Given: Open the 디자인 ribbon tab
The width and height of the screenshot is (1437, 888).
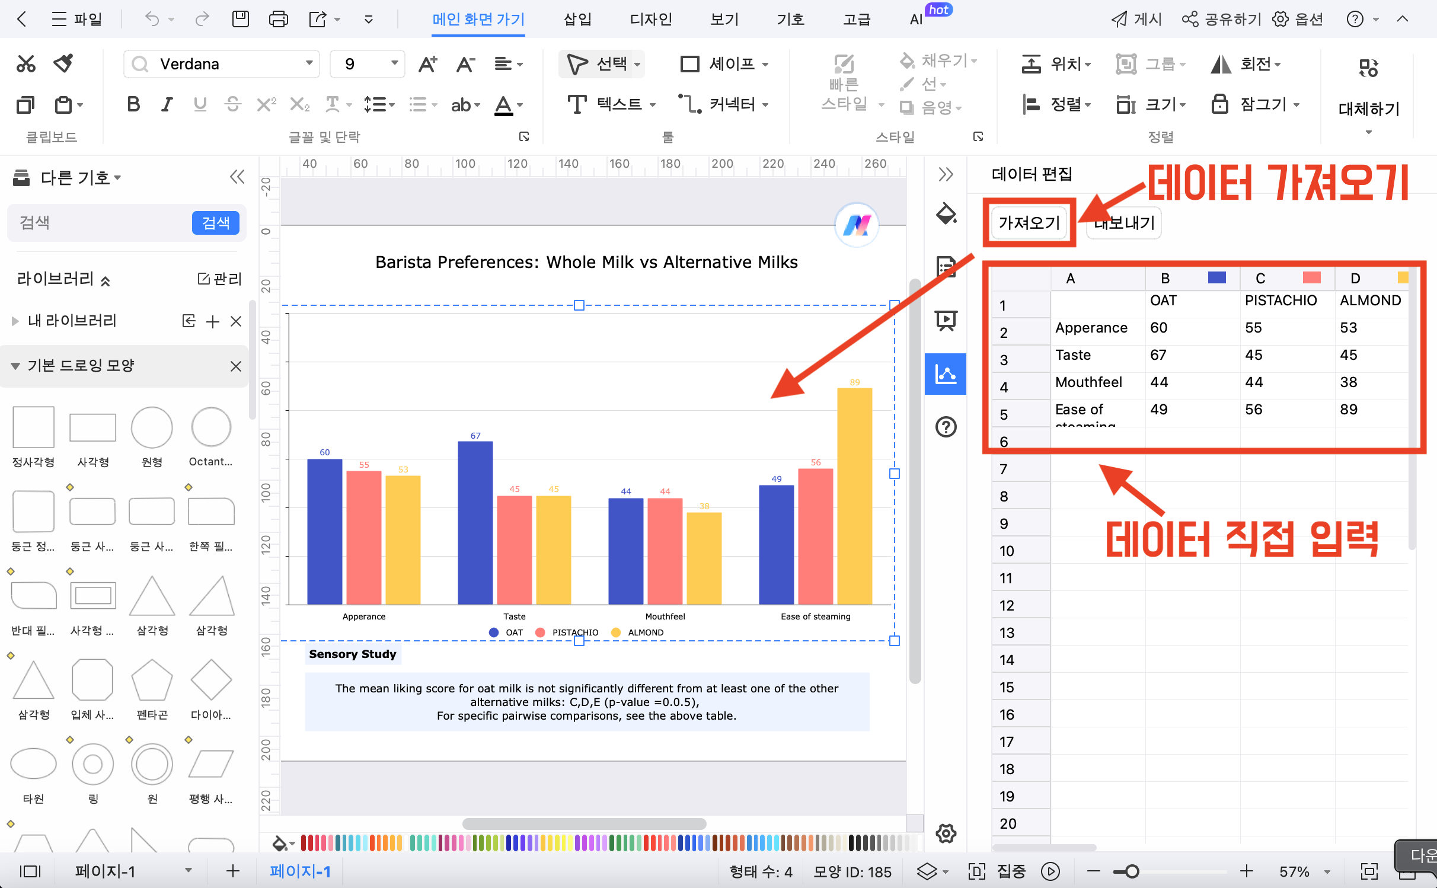Looking at the screenshot, I should click(651, 19).
